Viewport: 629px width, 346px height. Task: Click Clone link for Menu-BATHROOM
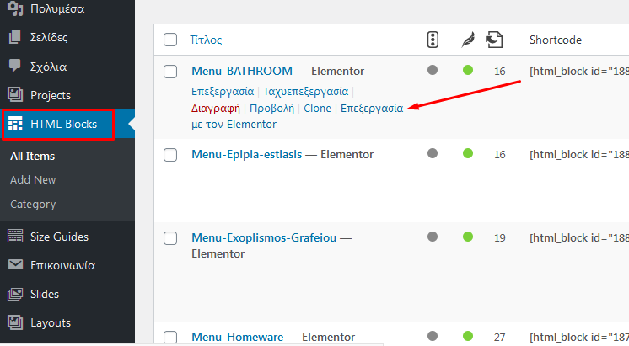click(x=317, y=109)
